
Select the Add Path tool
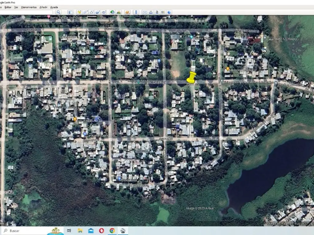click(x=91, y=12)
